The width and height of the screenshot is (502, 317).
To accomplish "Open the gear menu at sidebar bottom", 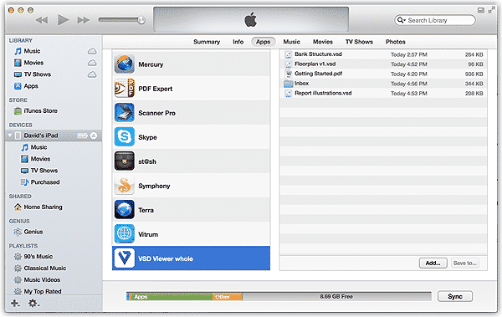I will [33, 303].
